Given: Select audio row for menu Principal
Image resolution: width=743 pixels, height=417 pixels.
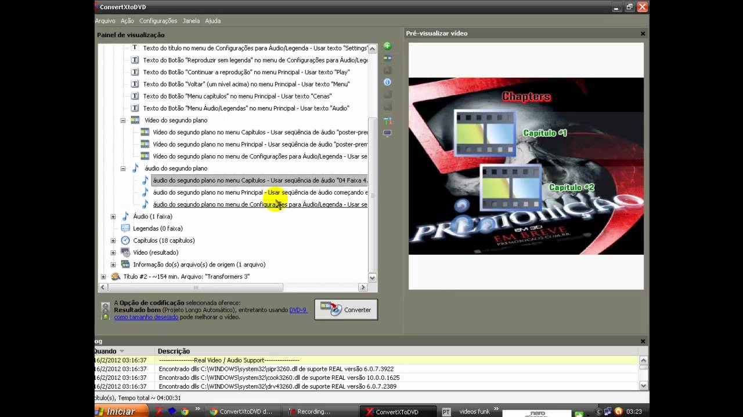Looking at the screenshot, I should 259,192.
